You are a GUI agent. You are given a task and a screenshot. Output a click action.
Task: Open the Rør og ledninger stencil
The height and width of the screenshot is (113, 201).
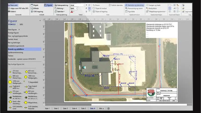click(x=14, y=42)
